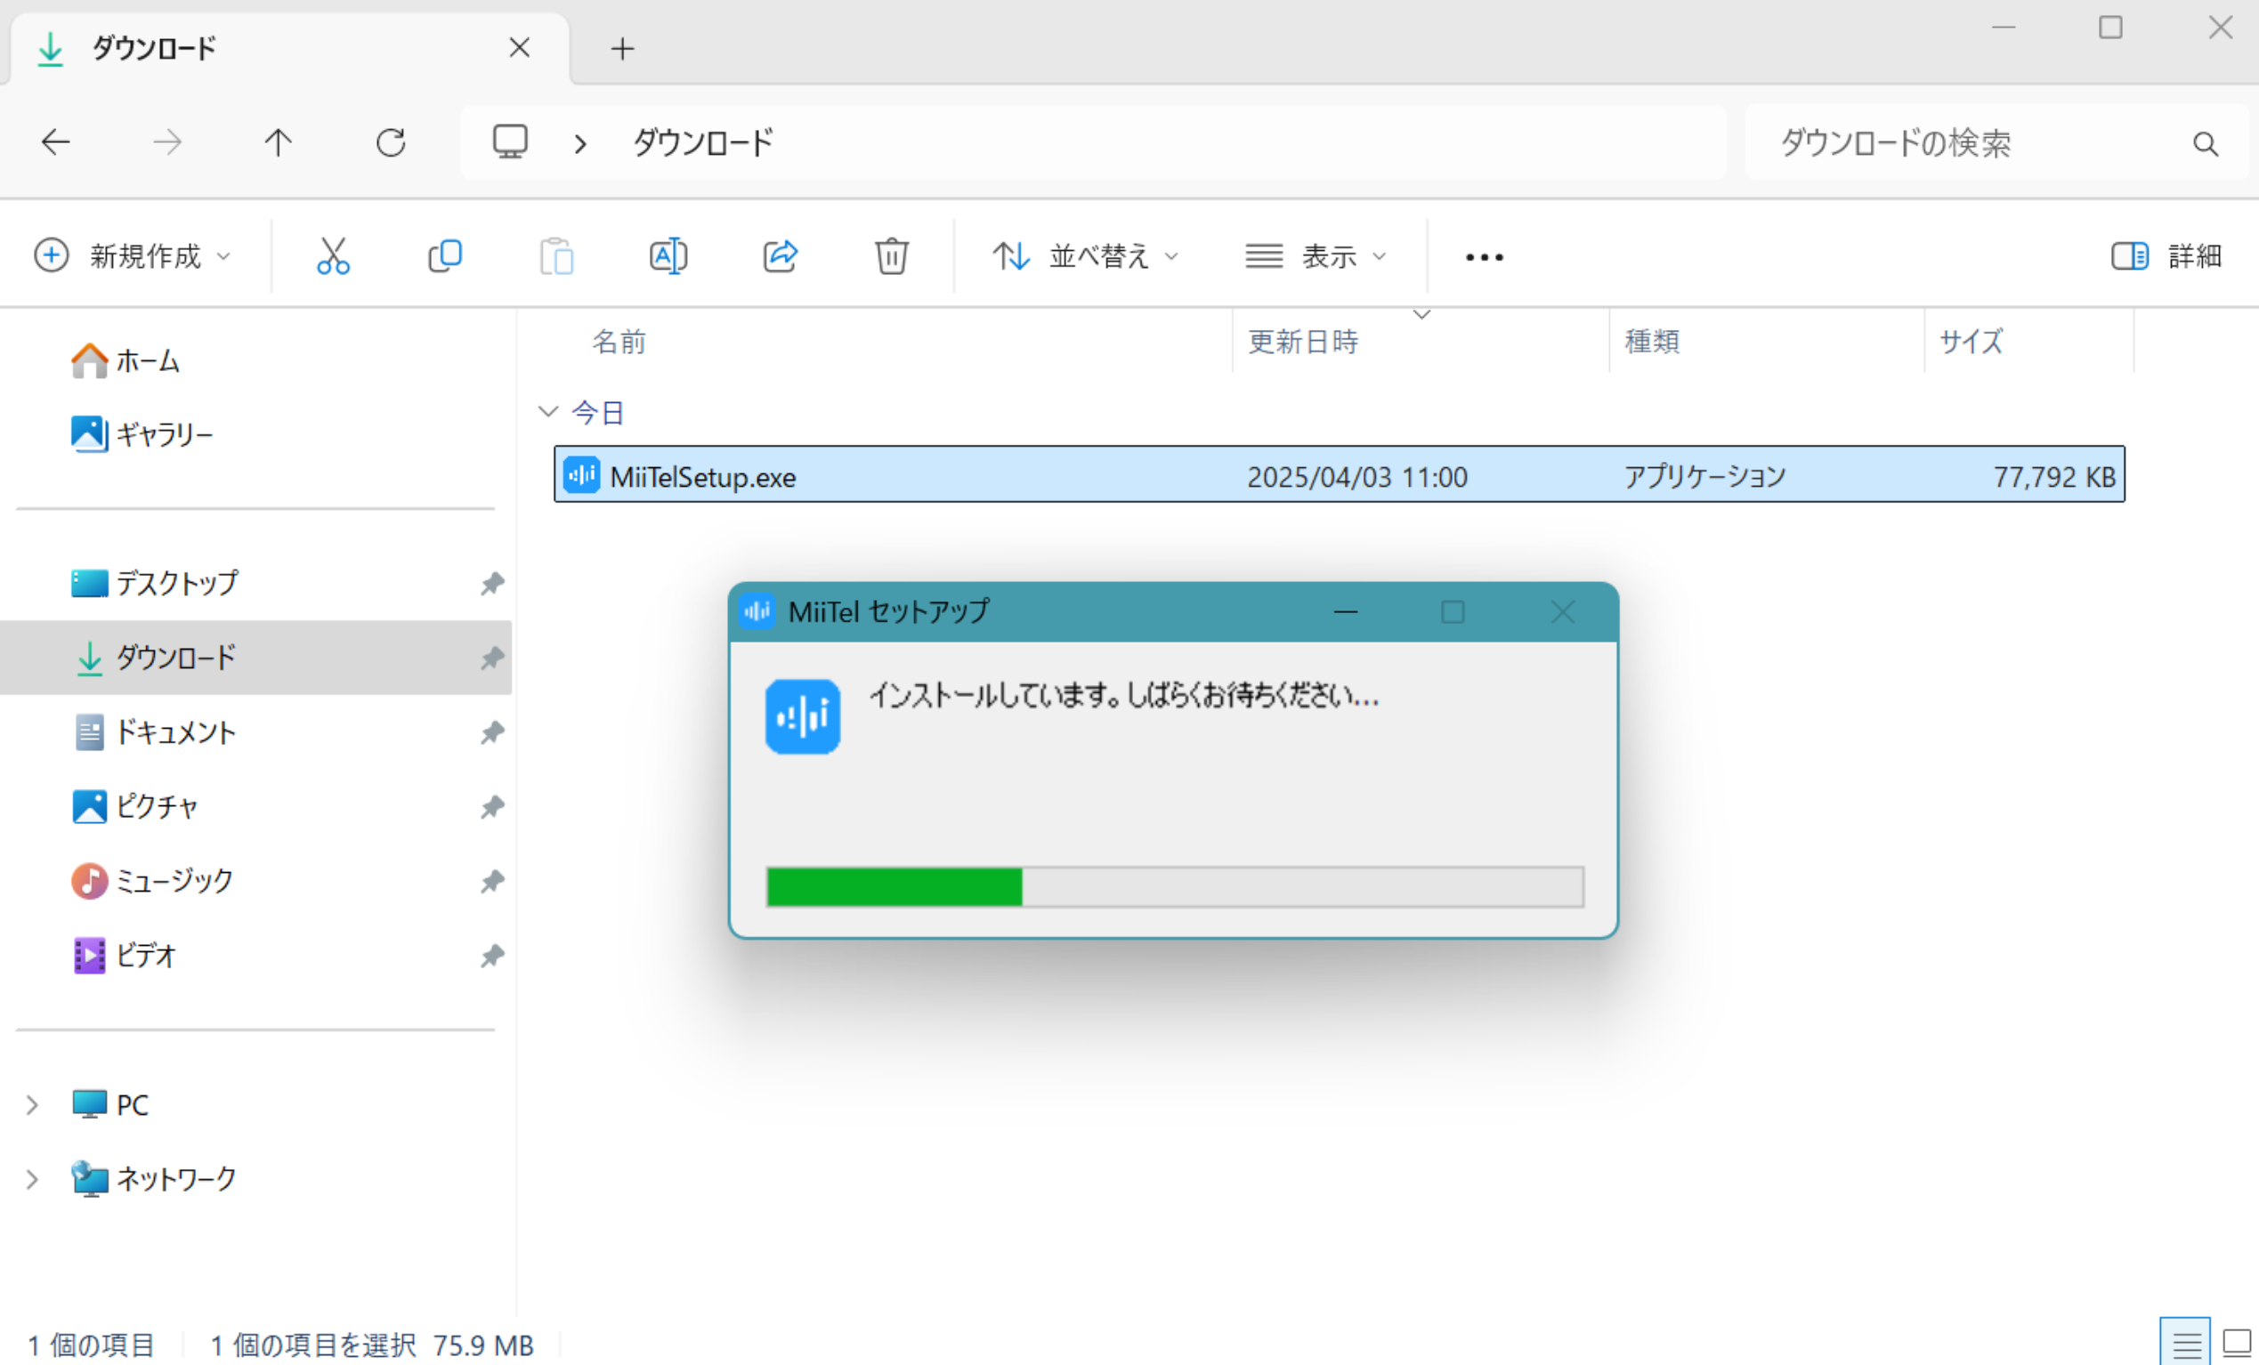Open ビデオ in the sidebar
This screenshot has height=1365, width=2259.
[x=124, y=955]
